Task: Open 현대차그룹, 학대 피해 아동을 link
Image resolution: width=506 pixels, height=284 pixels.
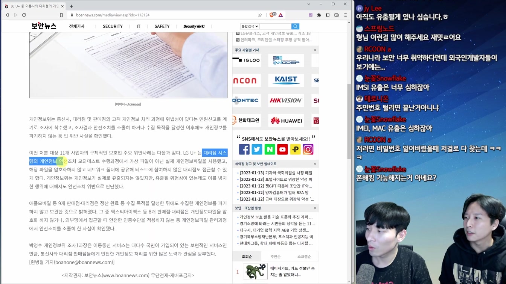Action: [276, 243]
